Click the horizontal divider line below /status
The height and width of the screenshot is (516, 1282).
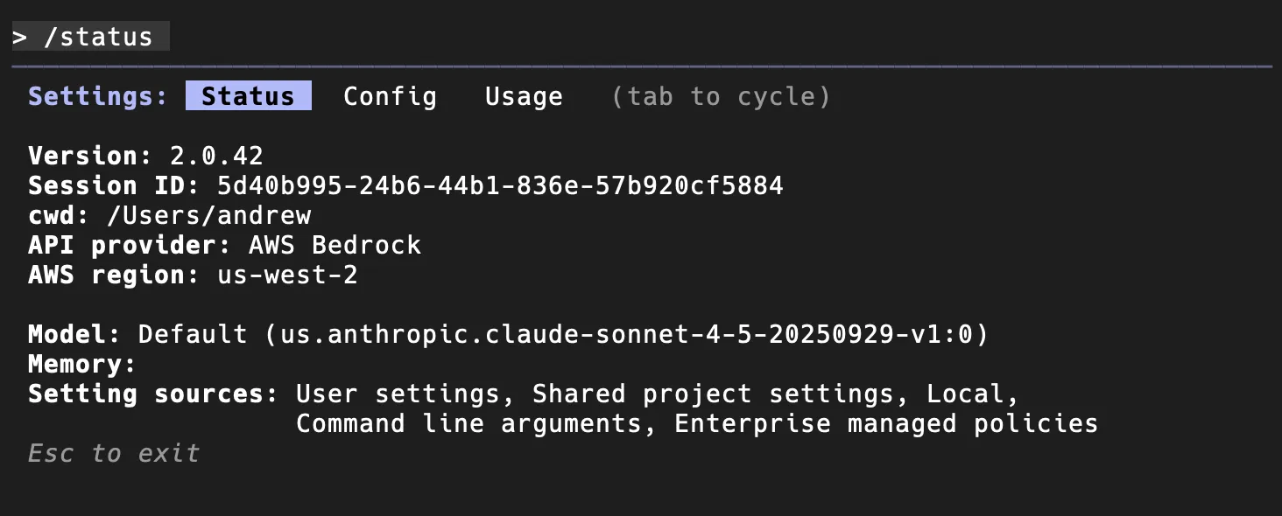coord(641,65)
